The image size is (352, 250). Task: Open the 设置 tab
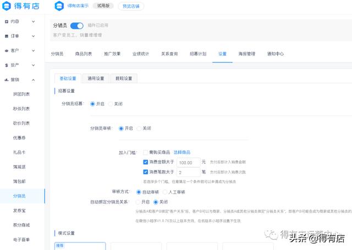[222, 54]
